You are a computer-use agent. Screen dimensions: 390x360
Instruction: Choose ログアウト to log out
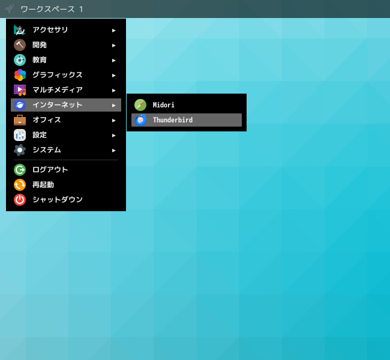point(66,170)
